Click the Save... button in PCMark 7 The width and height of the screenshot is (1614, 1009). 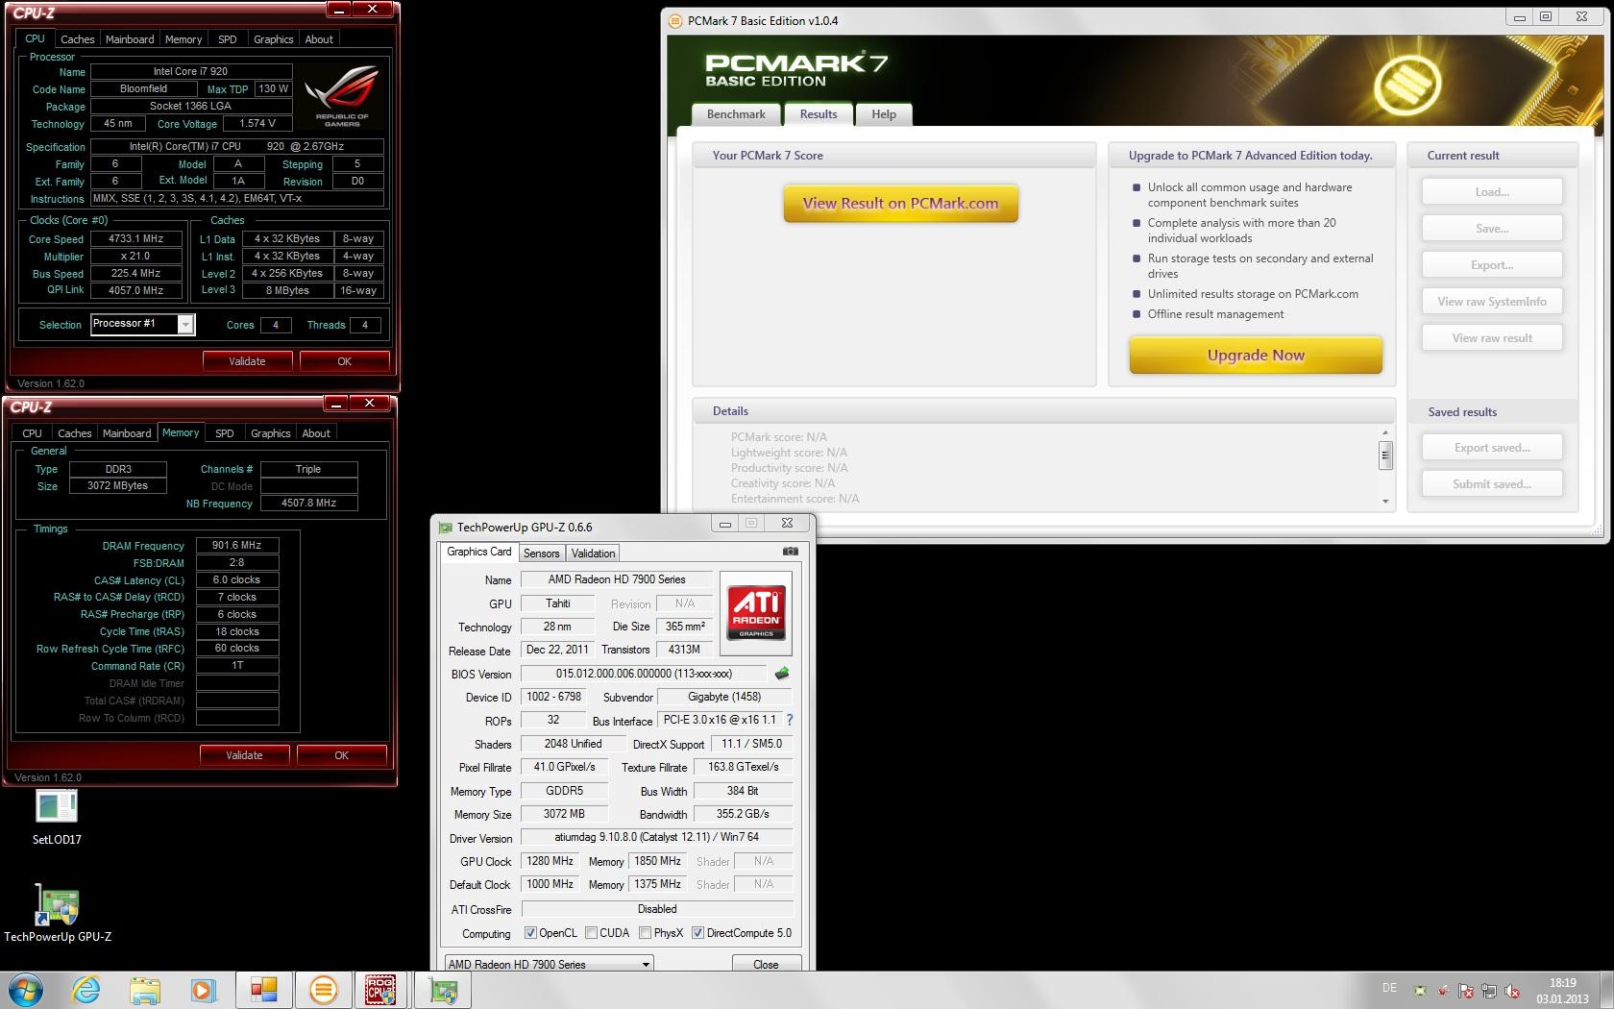click(1492, 229)
